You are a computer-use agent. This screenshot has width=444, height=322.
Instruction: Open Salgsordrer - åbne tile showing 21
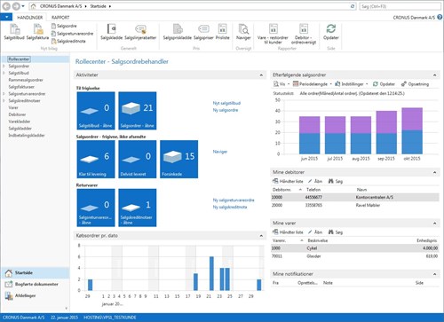138,111
